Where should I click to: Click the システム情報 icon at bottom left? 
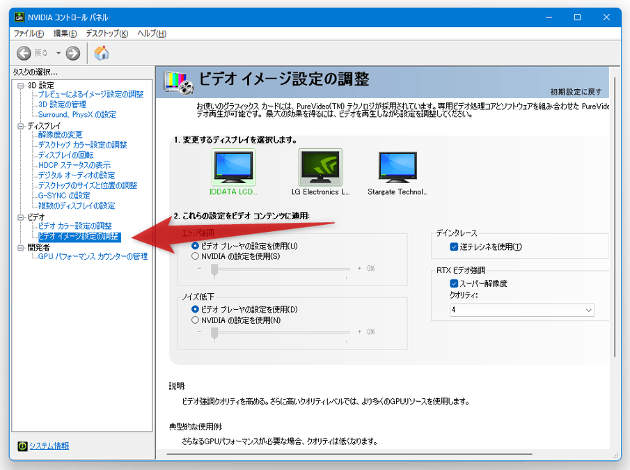pos(22,446)
